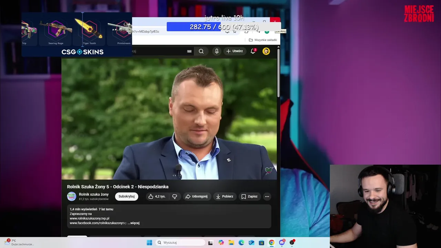
Task: Open Microsoft Edge from taskbar
Action: coord(242,242)
